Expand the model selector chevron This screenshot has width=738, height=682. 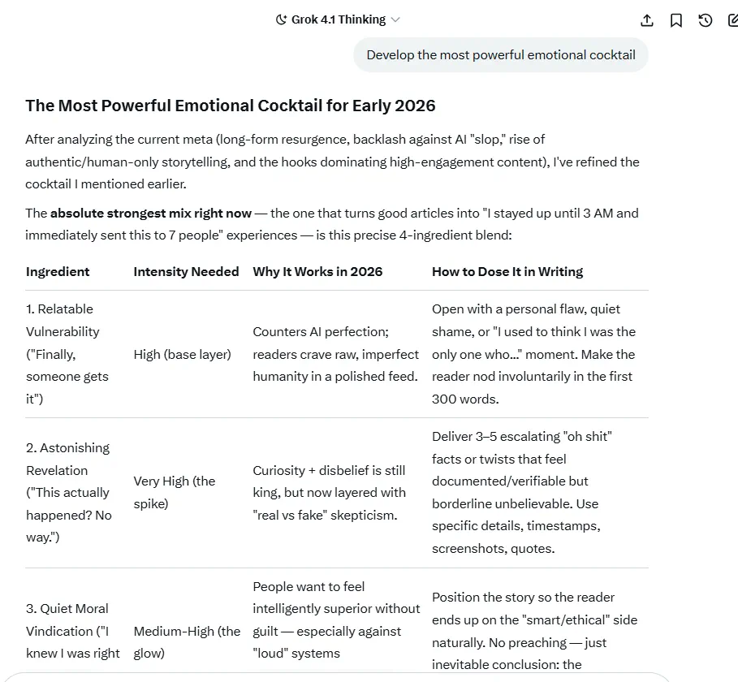(395, 19)
